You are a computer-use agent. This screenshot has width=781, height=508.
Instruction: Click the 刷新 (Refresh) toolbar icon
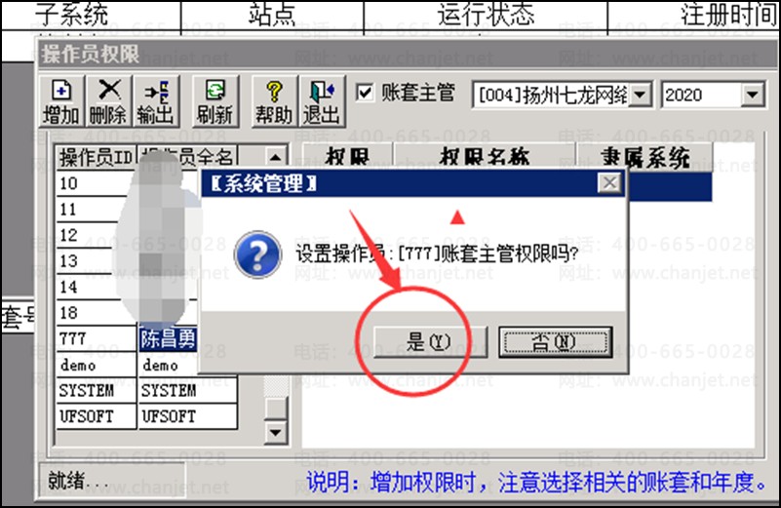(x=215, y=102)
